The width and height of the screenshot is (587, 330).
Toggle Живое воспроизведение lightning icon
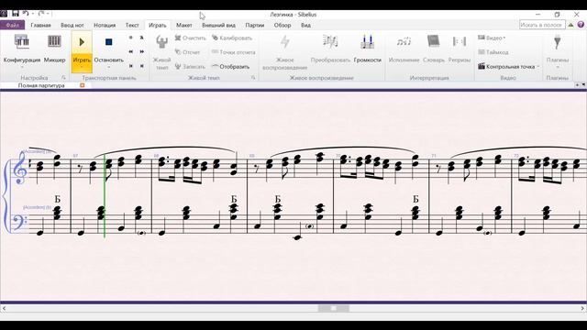coord(285,42)
